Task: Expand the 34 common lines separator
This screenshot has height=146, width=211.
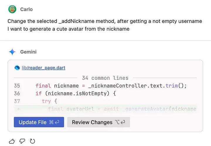Action: pyautogui.click(x=105, y=78)
